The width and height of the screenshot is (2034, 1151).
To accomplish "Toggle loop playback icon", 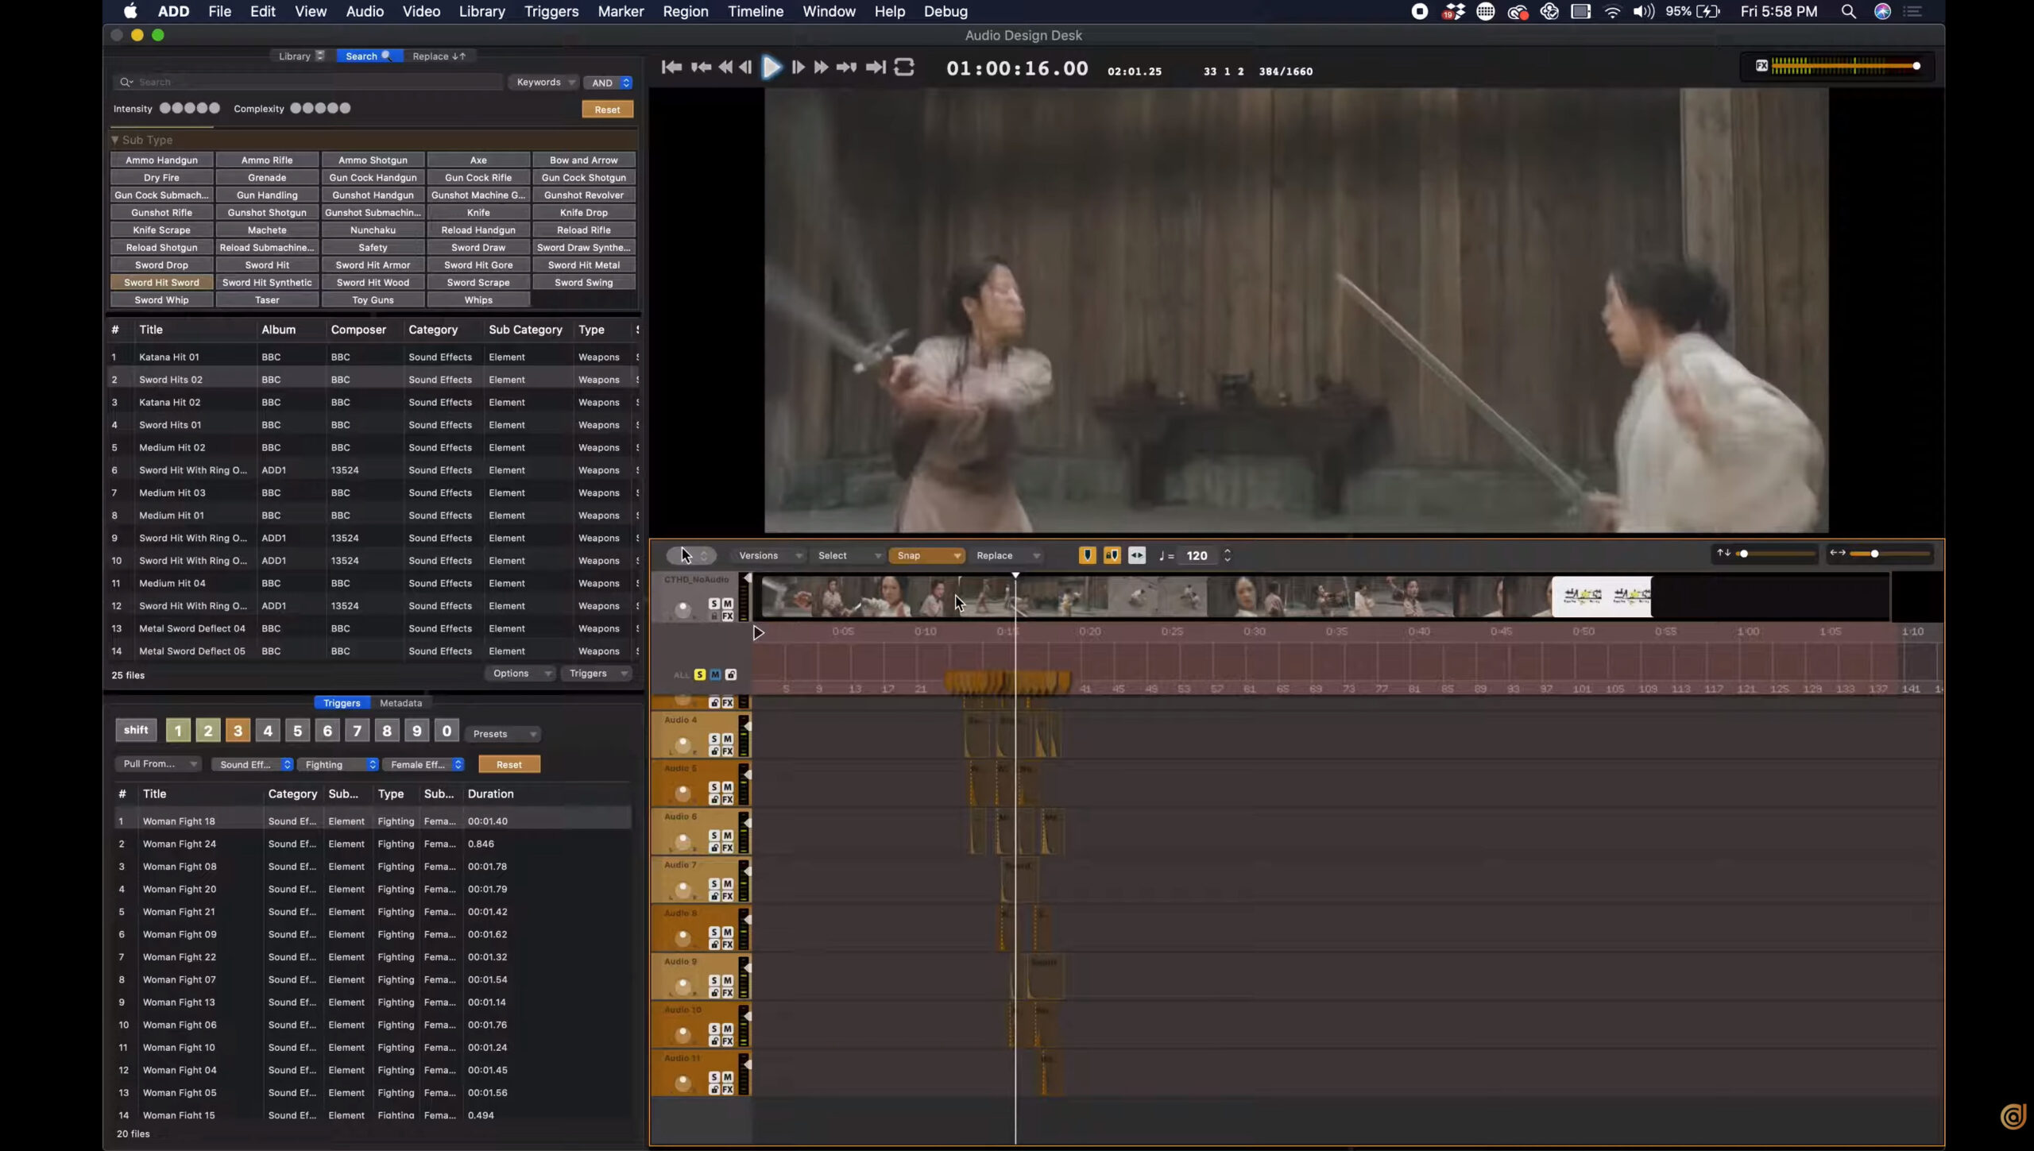I will pos(904,68).
